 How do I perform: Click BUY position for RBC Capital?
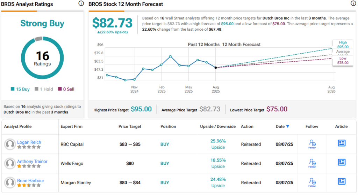165,144
